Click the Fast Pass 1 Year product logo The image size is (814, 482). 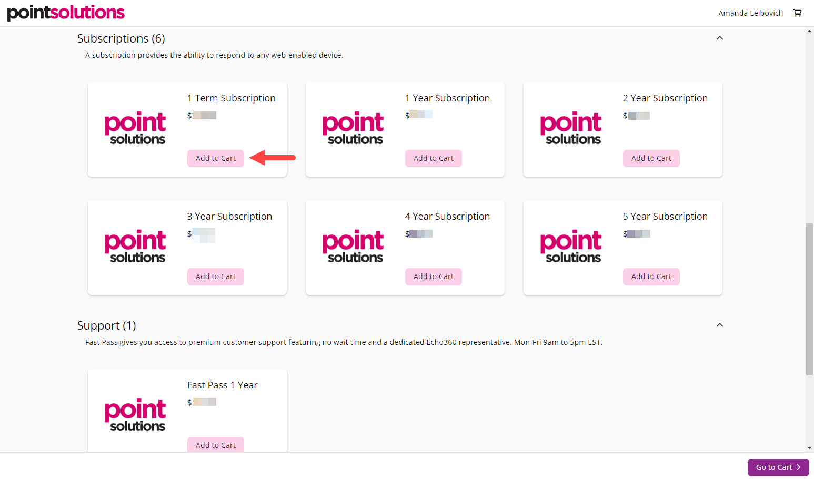[135, 415]
